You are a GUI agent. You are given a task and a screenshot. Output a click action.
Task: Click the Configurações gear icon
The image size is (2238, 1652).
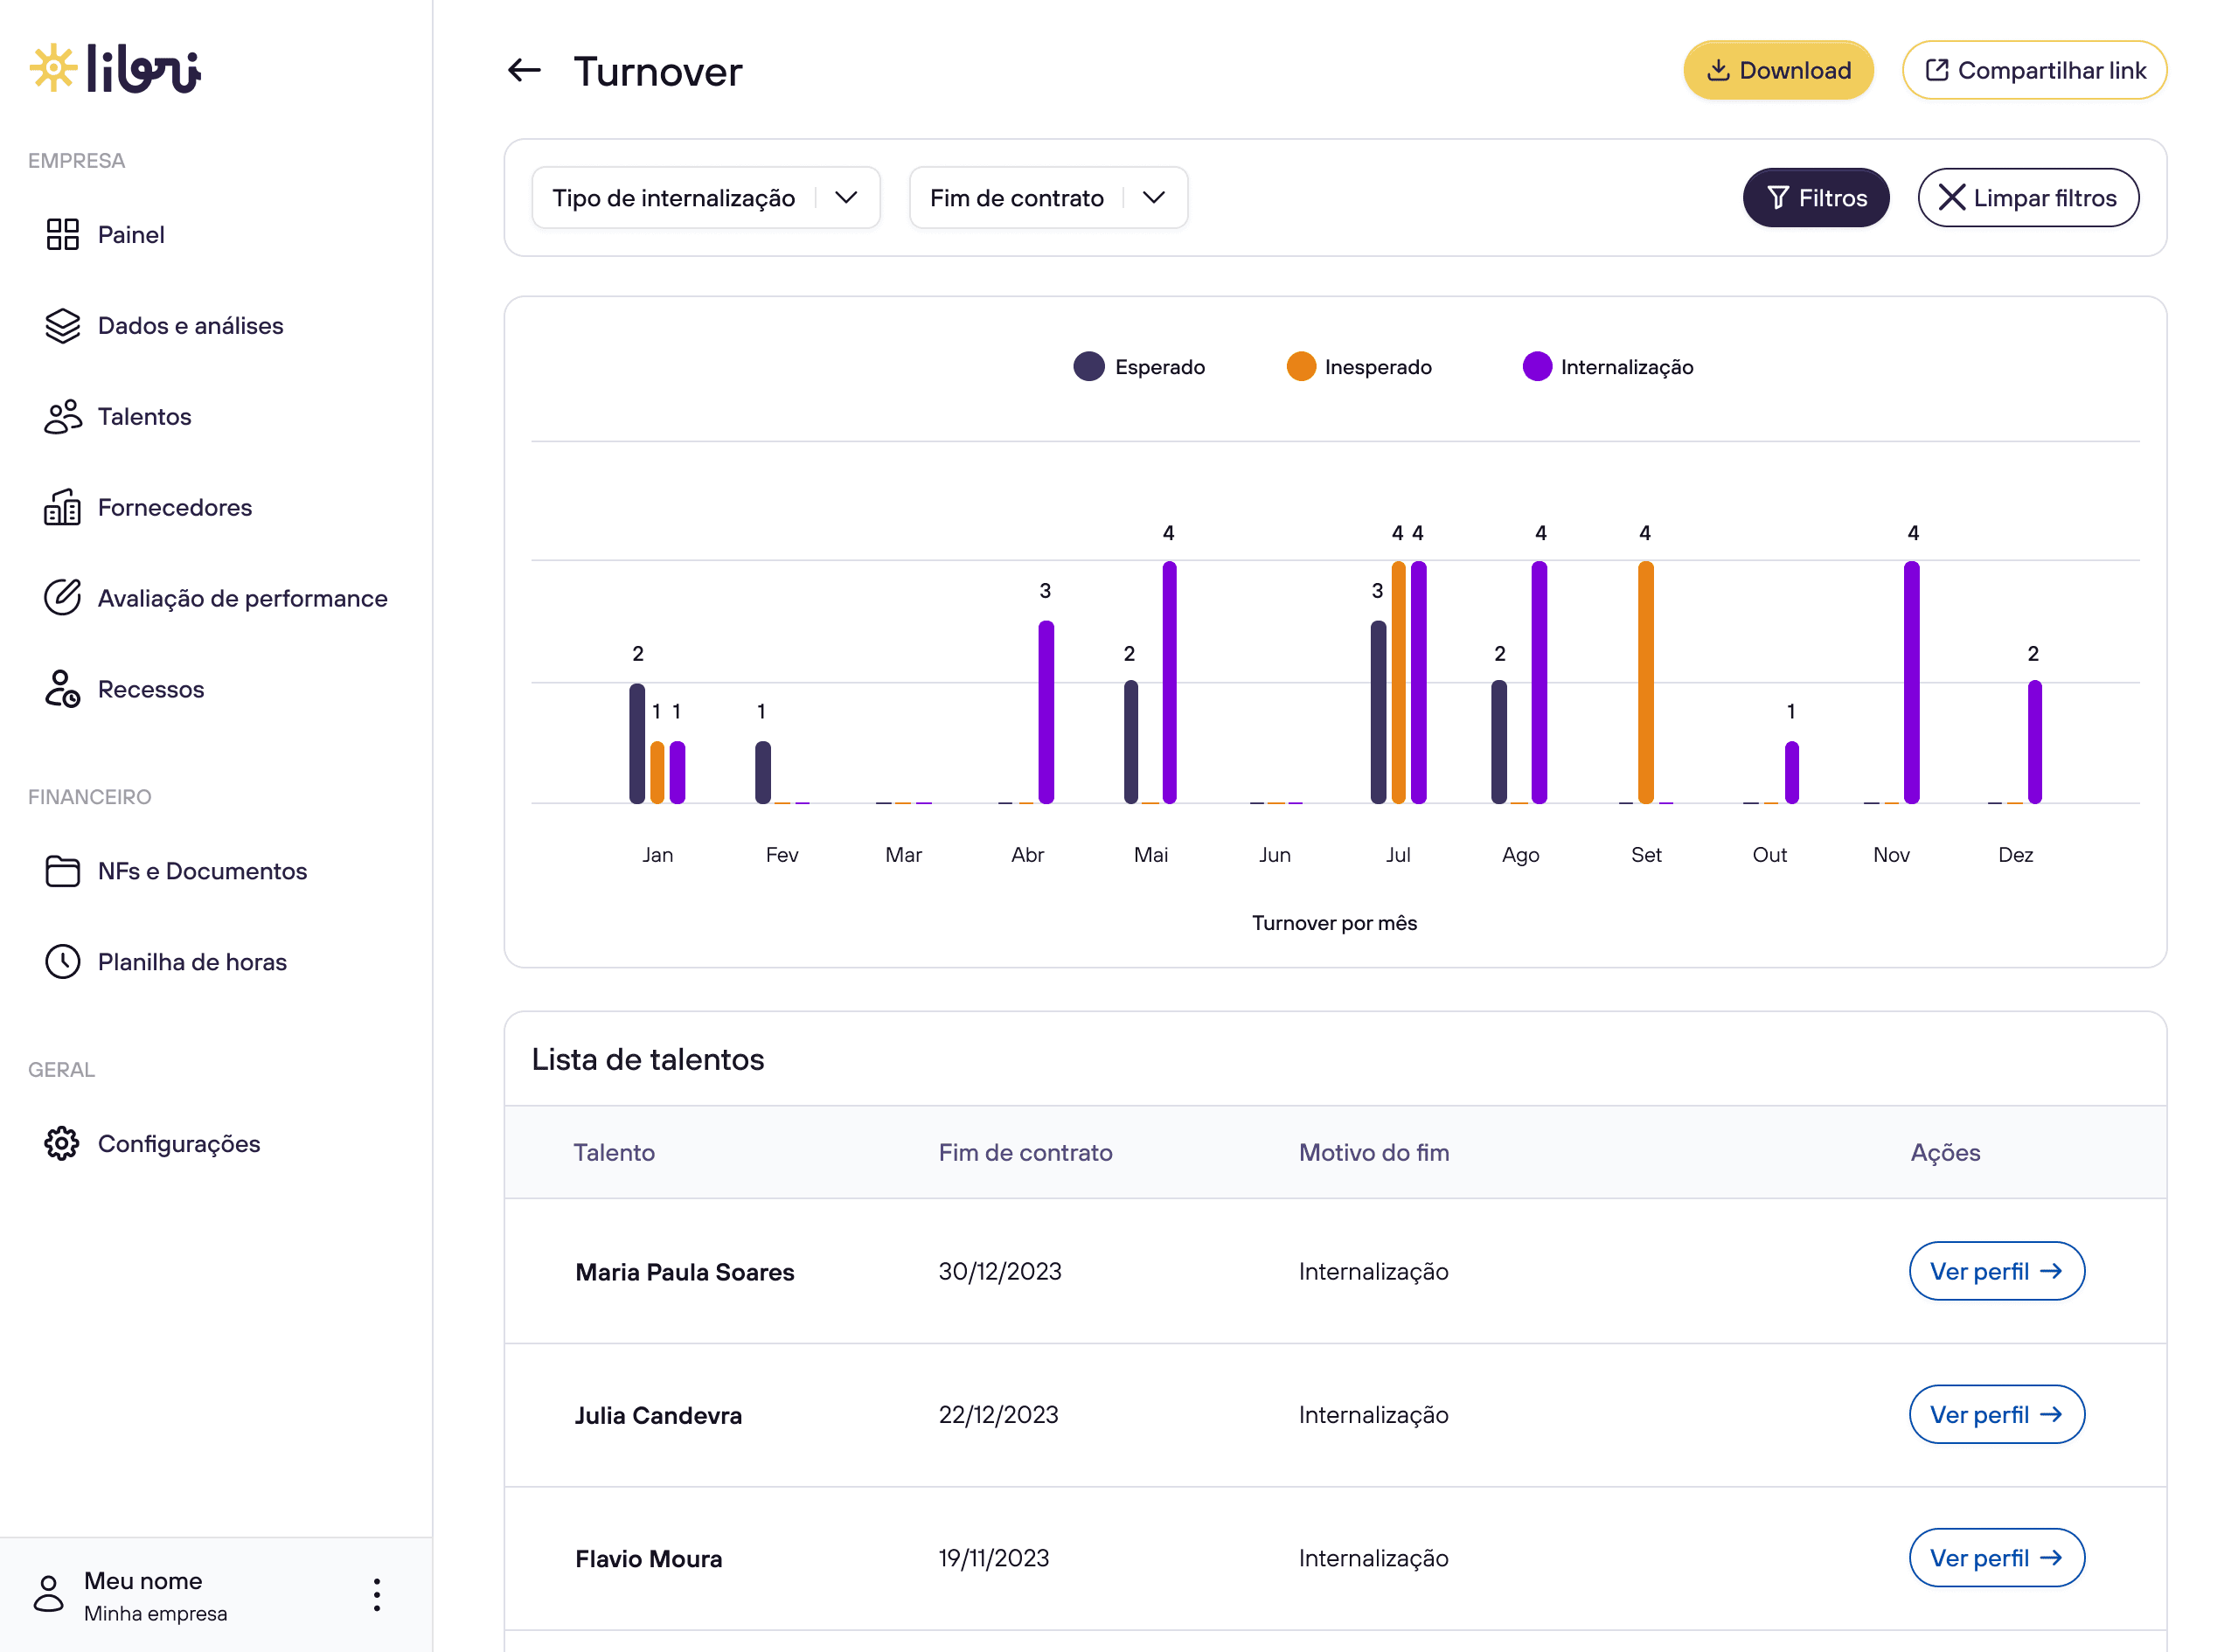click(62, 1143)
